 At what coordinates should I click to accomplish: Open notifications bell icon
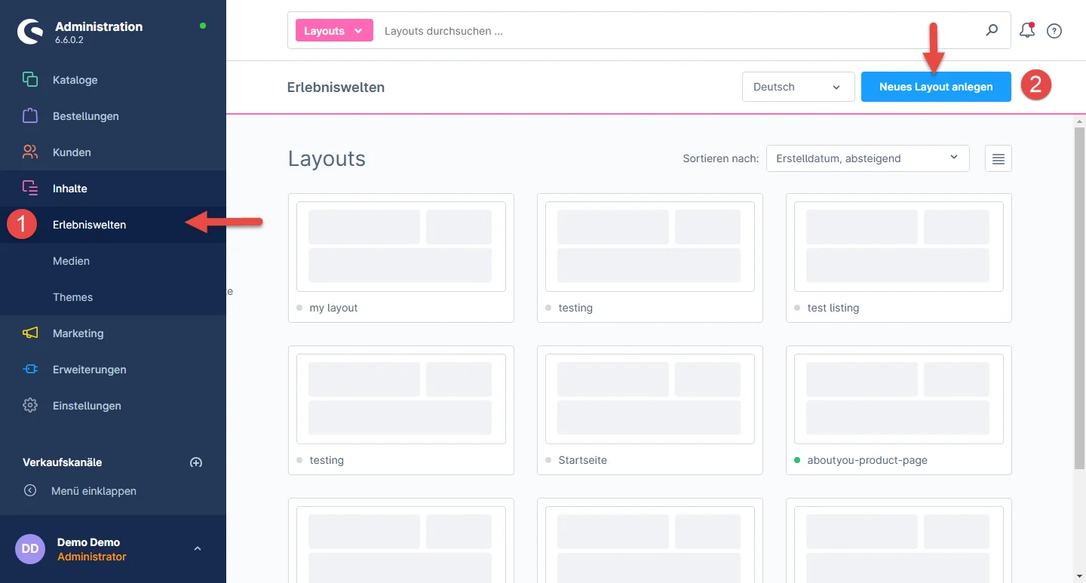1026,31
